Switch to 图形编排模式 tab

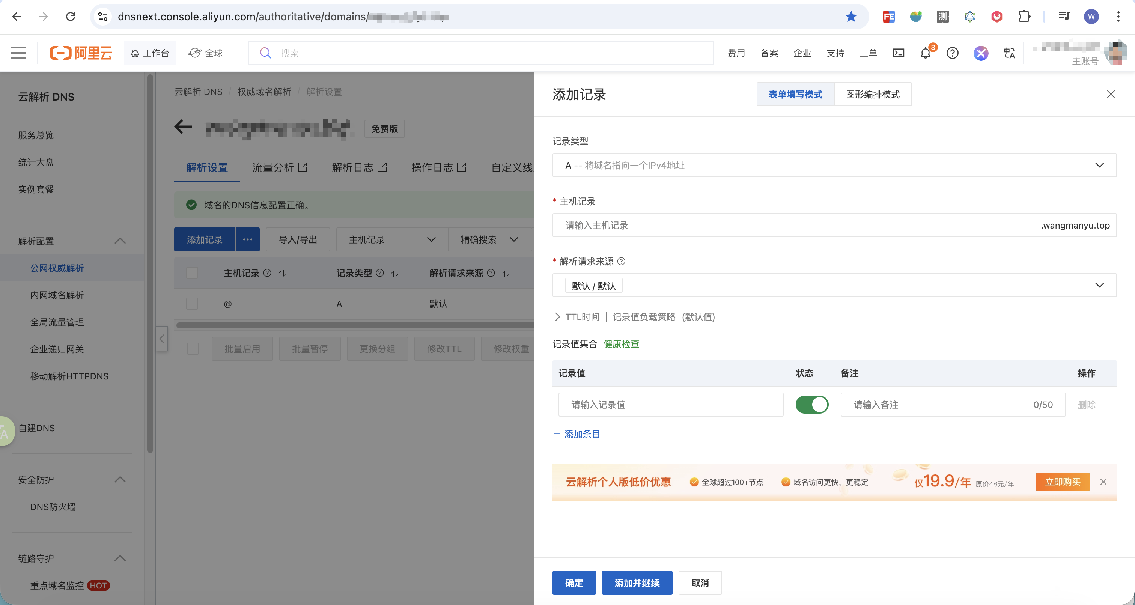point(872,94)
